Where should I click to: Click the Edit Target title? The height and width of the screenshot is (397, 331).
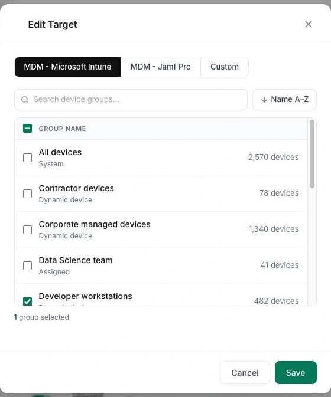click(x=53, y=25)
